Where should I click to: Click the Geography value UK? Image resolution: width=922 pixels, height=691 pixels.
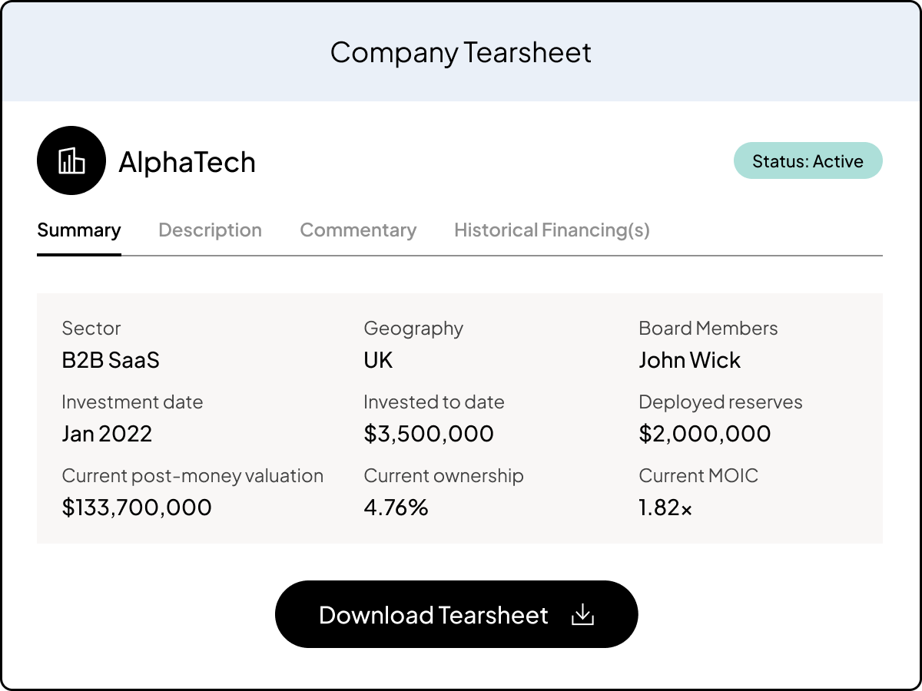pyautogui.click(x=377, y=359)
